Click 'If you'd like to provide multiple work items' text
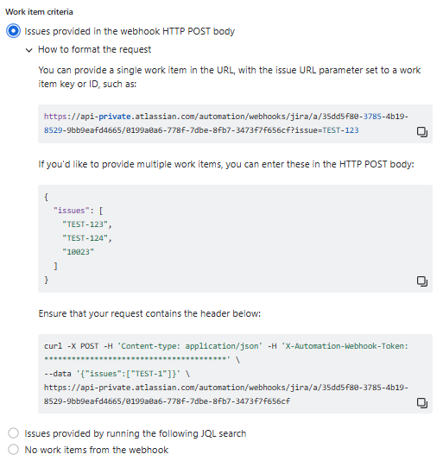Screen dimensions: 443x467 tap(226, 164)
